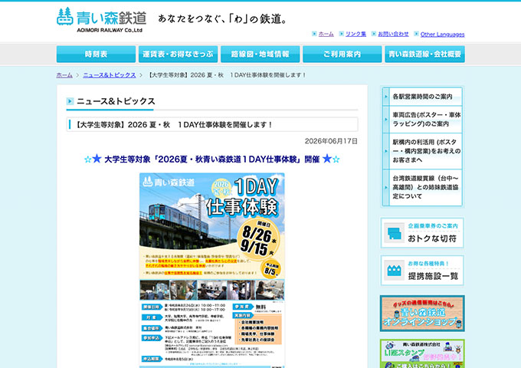Click the Aoimori Railway logo
521x368 pixels.
pyautogui.click(x=102, y=20)
